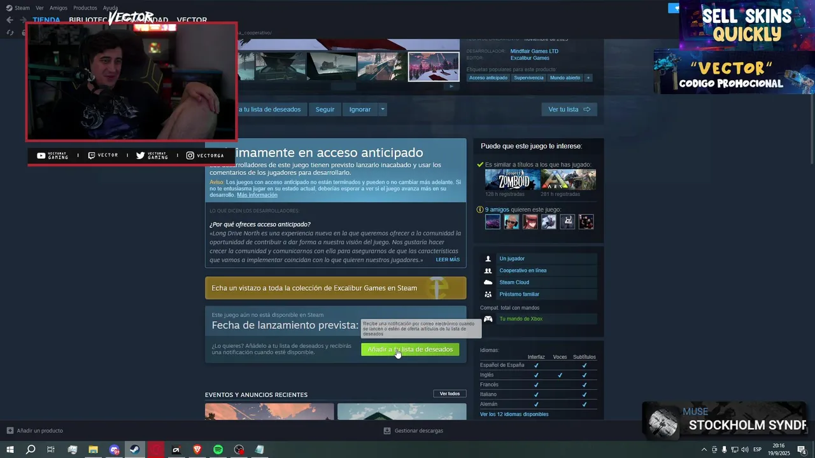Expand the dropdown arrow next to Ignorar
Screen dimensions: 815x458
383,109
